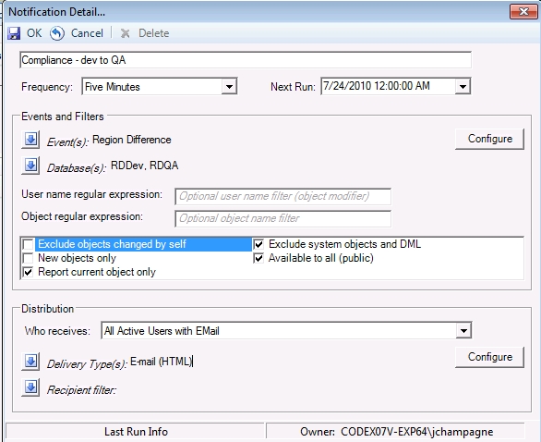Click the blue arrow icon beside Database(s)
Viewport: 541px width, 442px height.
[x=30, y=166]
